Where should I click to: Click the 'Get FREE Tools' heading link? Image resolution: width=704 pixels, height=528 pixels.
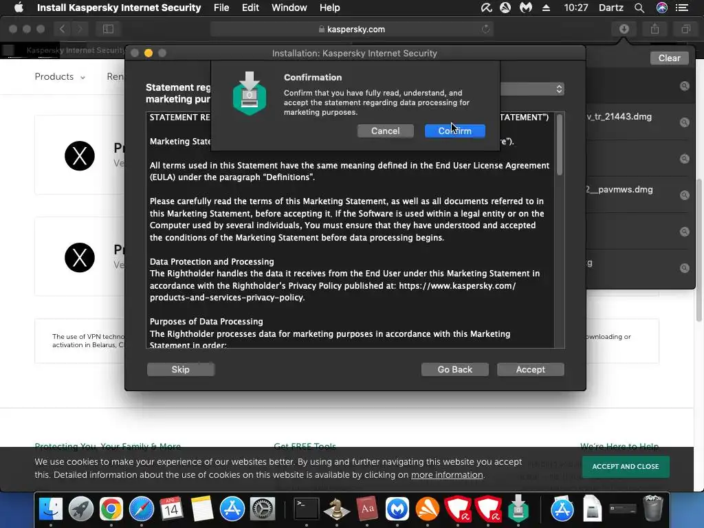click(305, 446)
